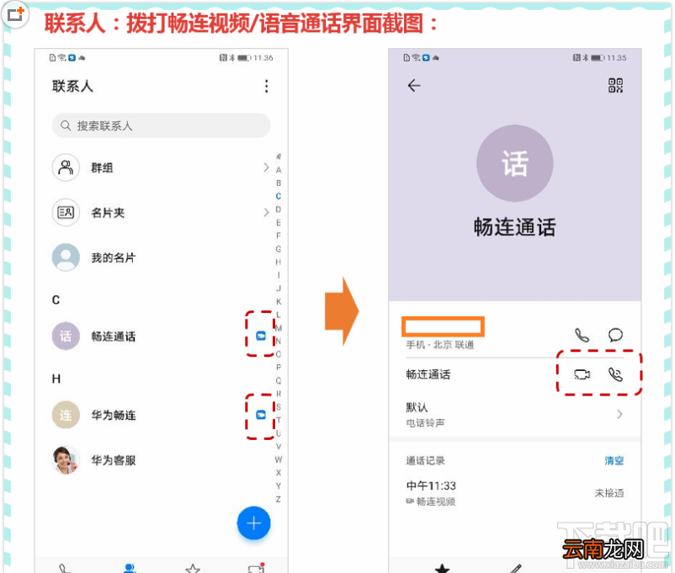
Task: Click the new-window icon at the top-left corner
Action: tap(15, 14)
